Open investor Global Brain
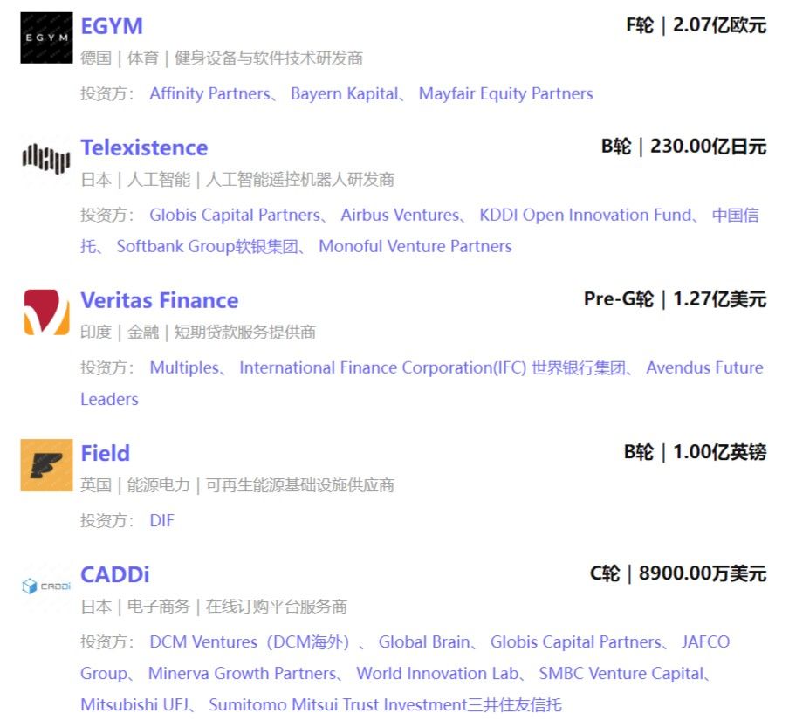 [424, 642]
